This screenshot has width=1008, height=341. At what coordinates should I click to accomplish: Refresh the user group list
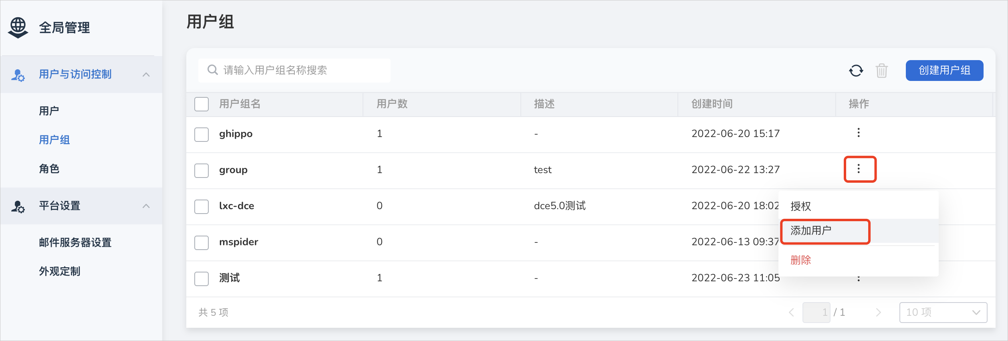856,71
